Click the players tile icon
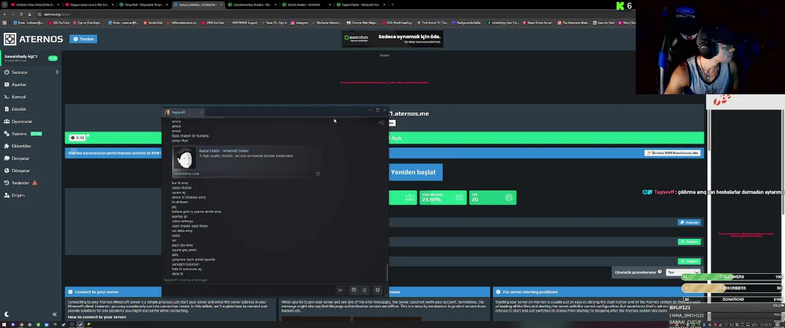 click(409, 198)
